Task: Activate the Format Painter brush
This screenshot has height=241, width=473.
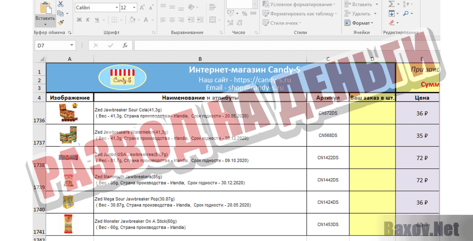Action: point(61,23)
